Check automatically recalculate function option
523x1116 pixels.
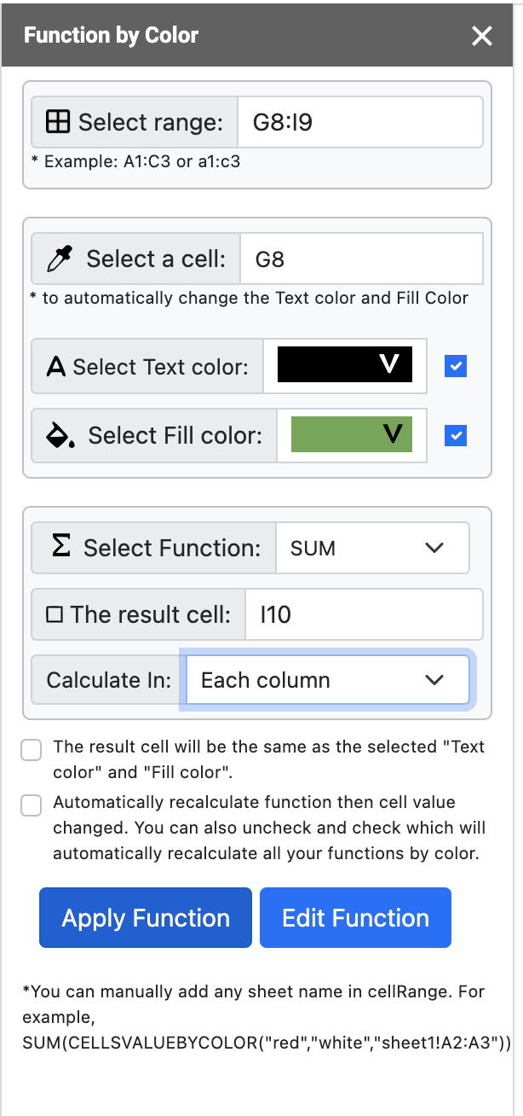point(31,805)
